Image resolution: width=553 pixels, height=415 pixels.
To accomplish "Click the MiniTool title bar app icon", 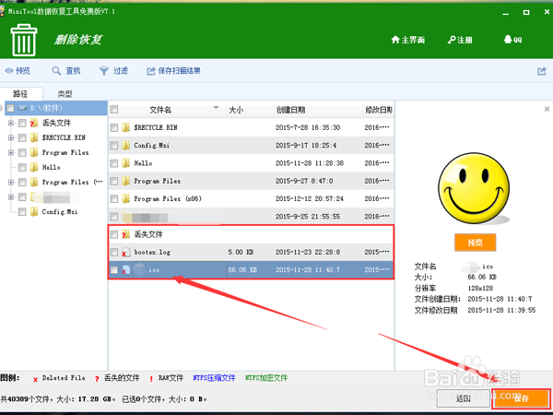I will pyautogui.click(x=2, y=11).
